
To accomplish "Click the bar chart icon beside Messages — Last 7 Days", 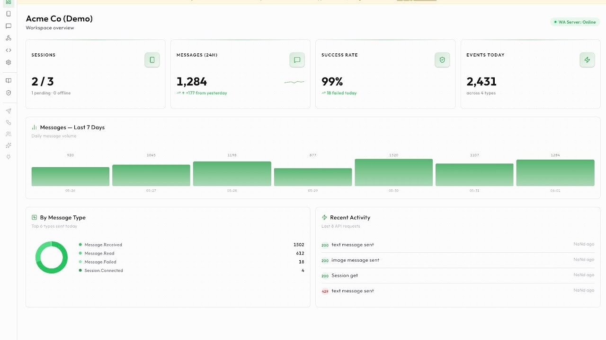I will (x=34, y=127).
